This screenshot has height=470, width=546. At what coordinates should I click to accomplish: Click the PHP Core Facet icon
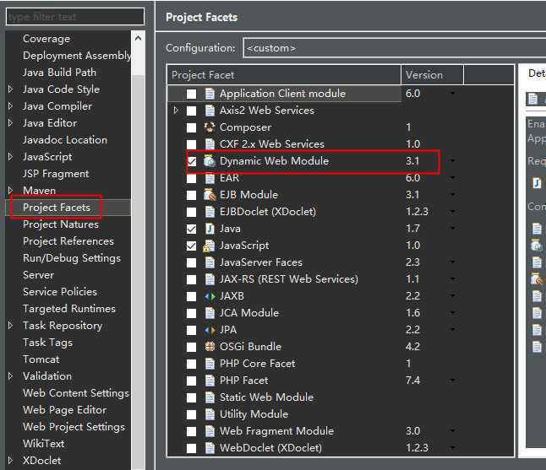[210, 364]
